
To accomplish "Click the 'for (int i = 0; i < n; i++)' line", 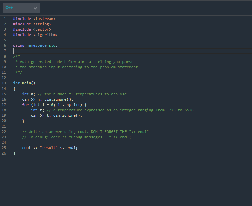I will coord(54,105).
